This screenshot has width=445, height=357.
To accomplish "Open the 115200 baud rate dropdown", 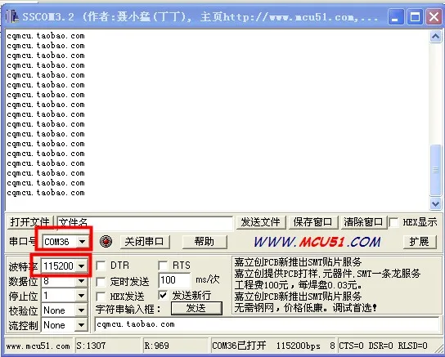I will [x=82, y=266].
